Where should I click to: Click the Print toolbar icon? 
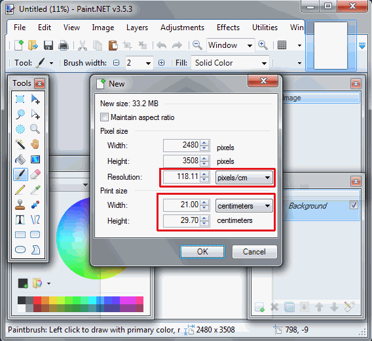pos(64,45)
